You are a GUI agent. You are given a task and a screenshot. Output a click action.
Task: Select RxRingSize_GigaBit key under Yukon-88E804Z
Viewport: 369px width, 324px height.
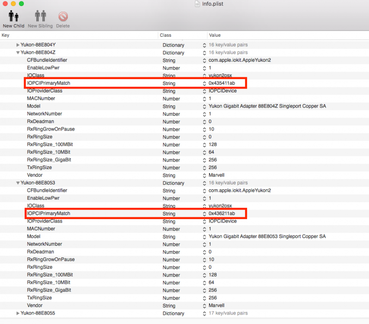click(x=49, y=160)
